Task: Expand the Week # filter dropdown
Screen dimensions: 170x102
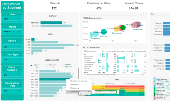Action: point(12,47)
